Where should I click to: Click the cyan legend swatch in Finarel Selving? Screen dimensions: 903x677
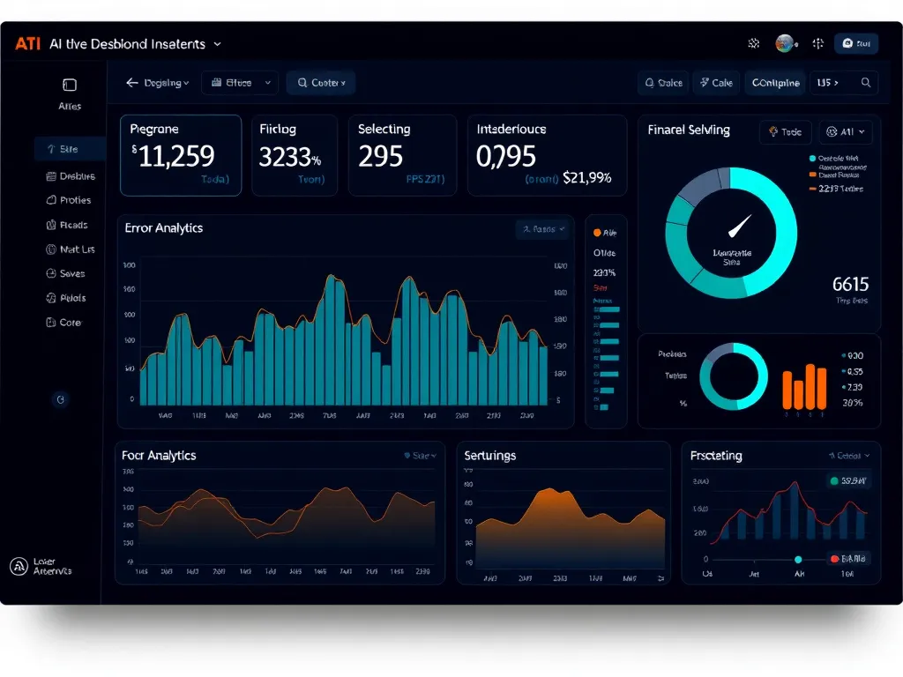(x=812, y=159)
